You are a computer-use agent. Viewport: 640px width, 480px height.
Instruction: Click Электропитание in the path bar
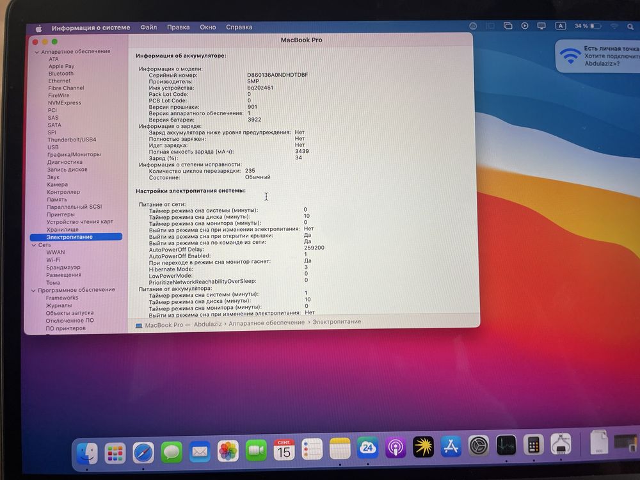337,322
